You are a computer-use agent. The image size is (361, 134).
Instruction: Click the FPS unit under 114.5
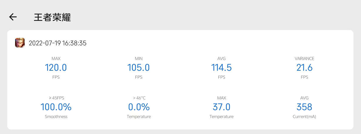221,77
